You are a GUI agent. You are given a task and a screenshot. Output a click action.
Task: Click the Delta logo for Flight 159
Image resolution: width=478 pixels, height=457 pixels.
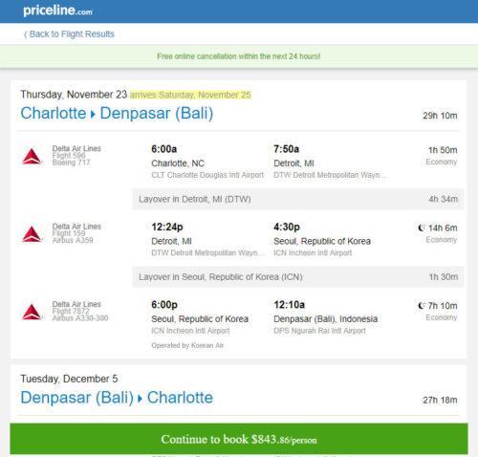(x=32, y=234)
